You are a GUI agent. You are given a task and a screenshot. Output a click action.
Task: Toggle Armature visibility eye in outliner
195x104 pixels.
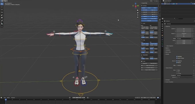point(193,4)
